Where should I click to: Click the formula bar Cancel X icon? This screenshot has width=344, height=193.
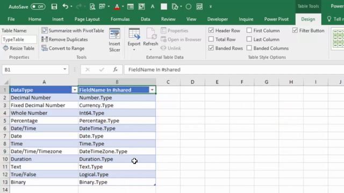[88, 70]
